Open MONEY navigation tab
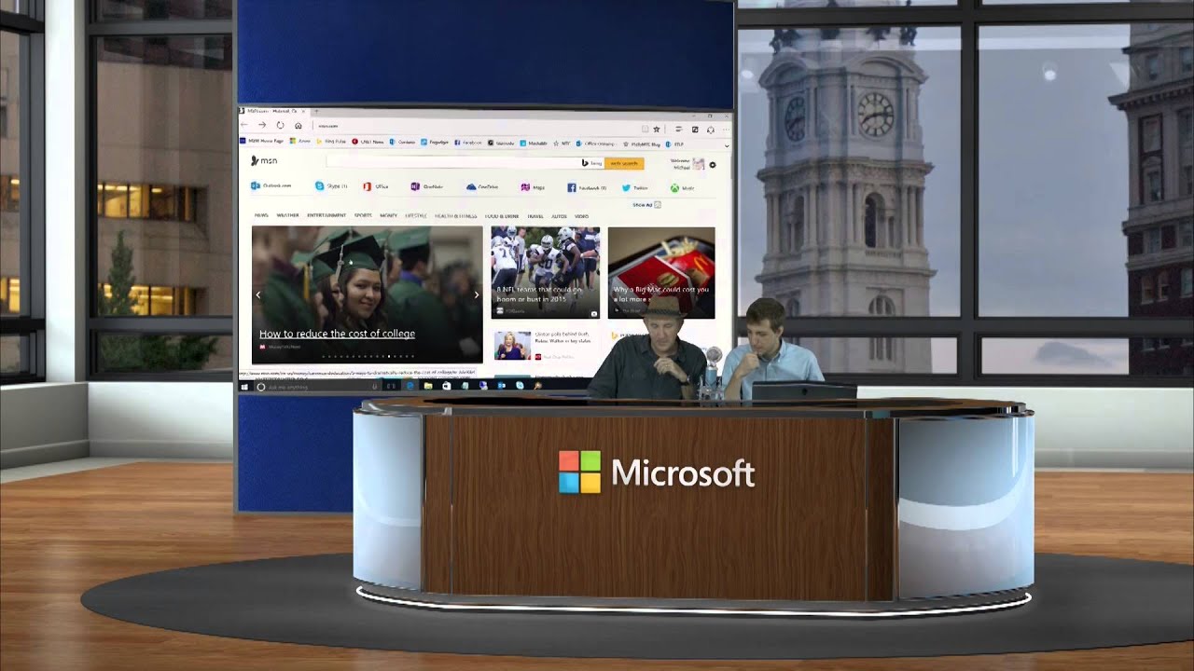Screen dimensions: 1194x671 (388, 216)
